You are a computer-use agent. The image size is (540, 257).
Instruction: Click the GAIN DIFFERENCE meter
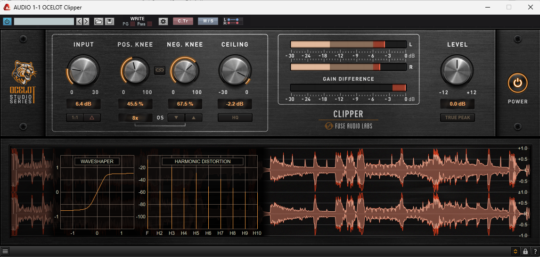348,88
